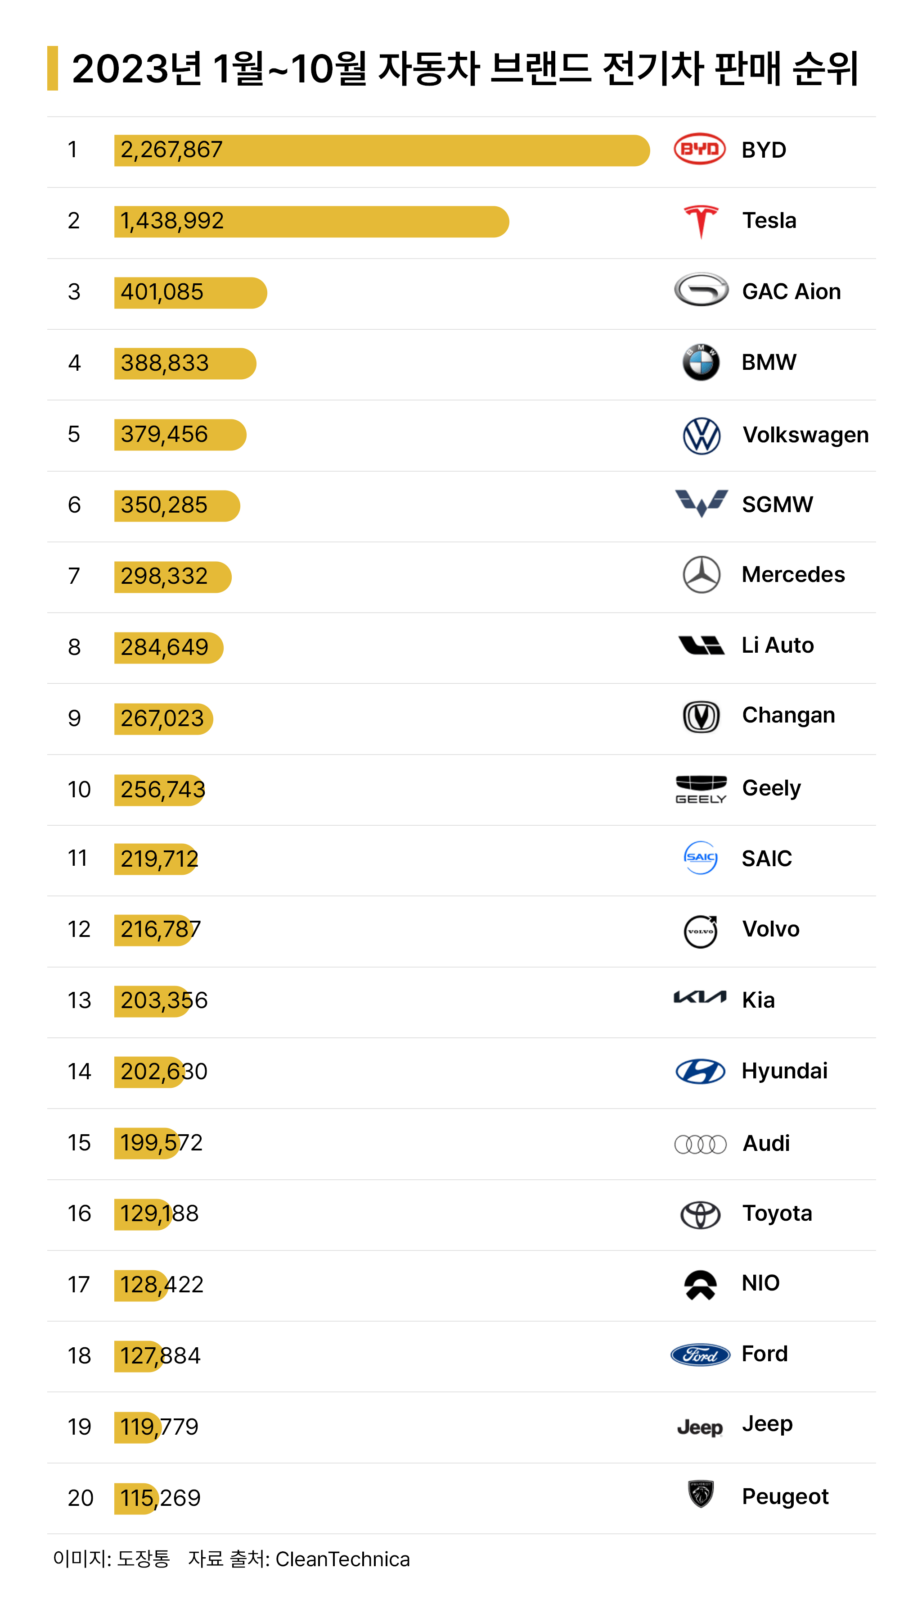This screenshot has width=922, height=1618.
Task: Click the chart title about 2023 rankings
Action: tap(465, 68)
